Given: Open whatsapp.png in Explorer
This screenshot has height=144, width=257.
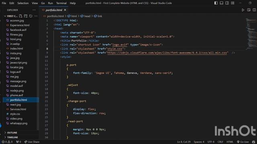Looking at the screenshot, I should point(19,123).
